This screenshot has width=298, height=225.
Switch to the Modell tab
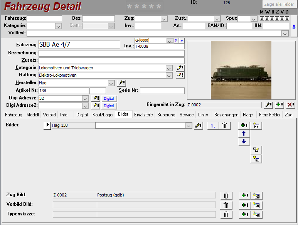(32, 115)
